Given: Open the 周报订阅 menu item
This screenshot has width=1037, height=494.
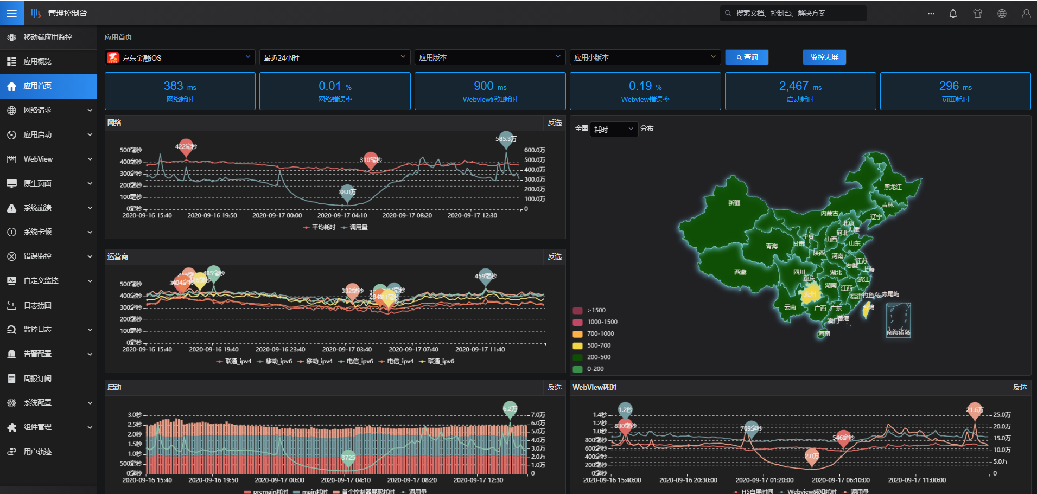Looking at the screenshot, I should [x=48, y=378].
